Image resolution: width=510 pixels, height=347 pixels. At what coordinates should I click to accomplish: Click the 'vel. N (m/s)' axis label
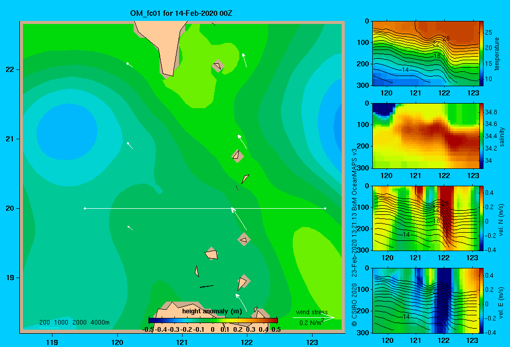(x=501, y=220)
